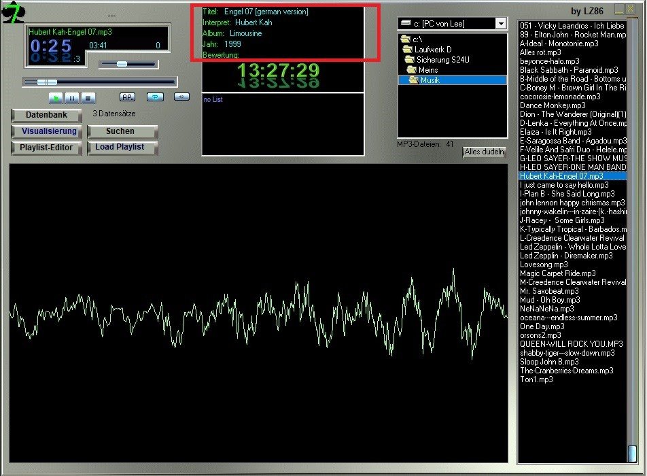Image resolution: width=647 pixels, height=476 pixels.
Task: Select the highlighted Musik folder
Action: click(x=430, y=80)
